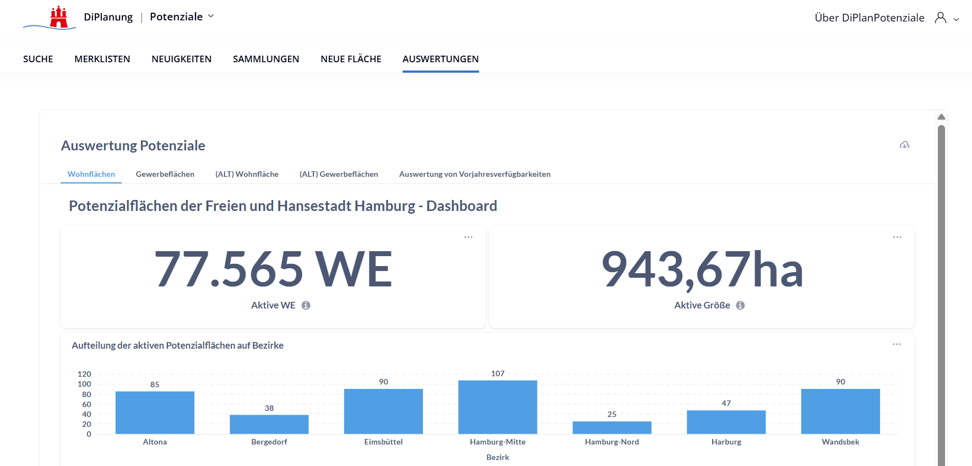Click the scrollbar up arrow
Image resolution: width=972 pixels, height=466 pixels.
(x=941, y=117)
